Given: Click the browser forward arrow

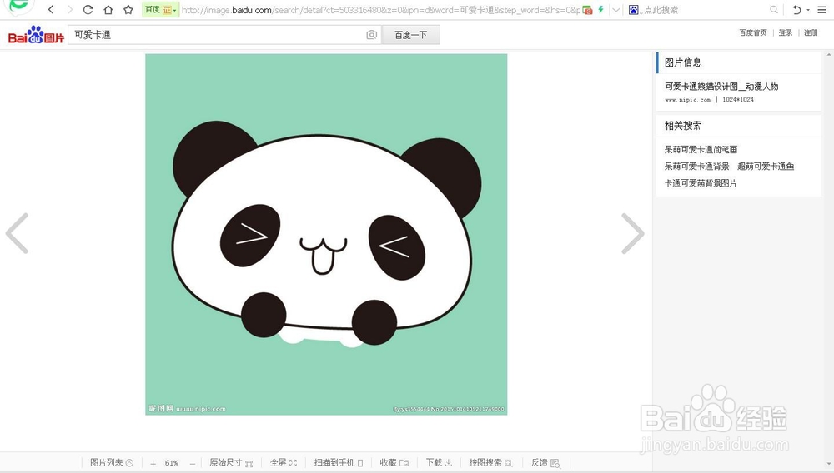Looking at the screenshot, I should coord(70,9).
